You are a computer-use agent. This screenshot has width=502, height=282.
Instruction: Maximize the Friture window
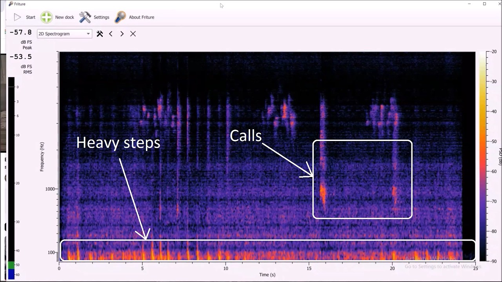[x=484, y=4]
